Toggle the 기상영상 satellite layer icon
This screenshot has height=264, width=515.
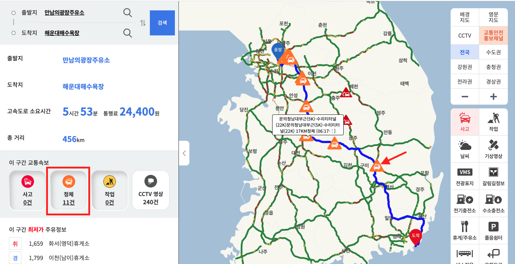(x=494, y=149)
